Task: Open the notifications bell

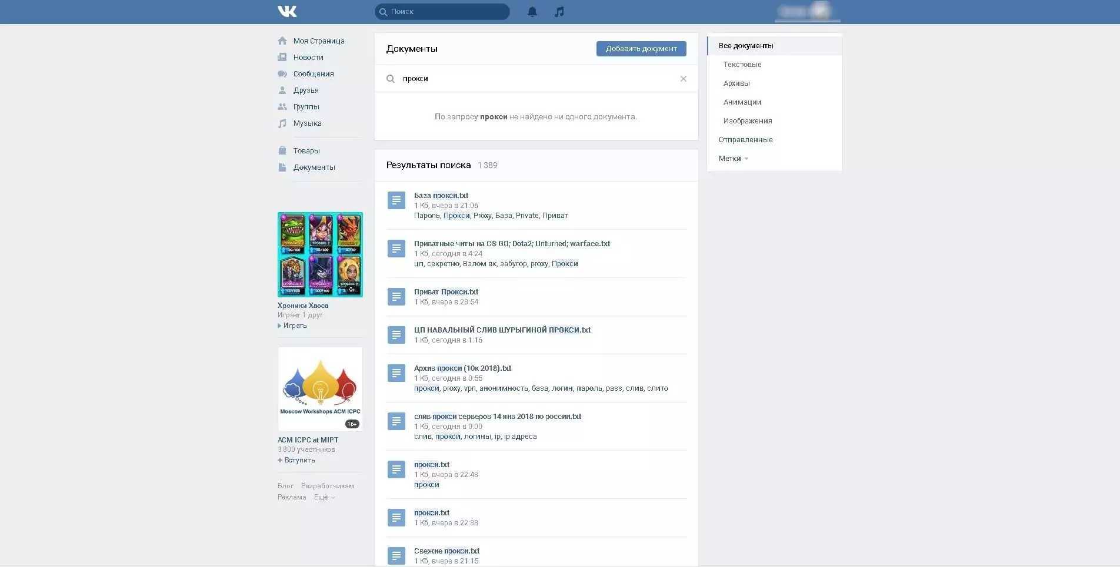Action: [x=532, y=12]
